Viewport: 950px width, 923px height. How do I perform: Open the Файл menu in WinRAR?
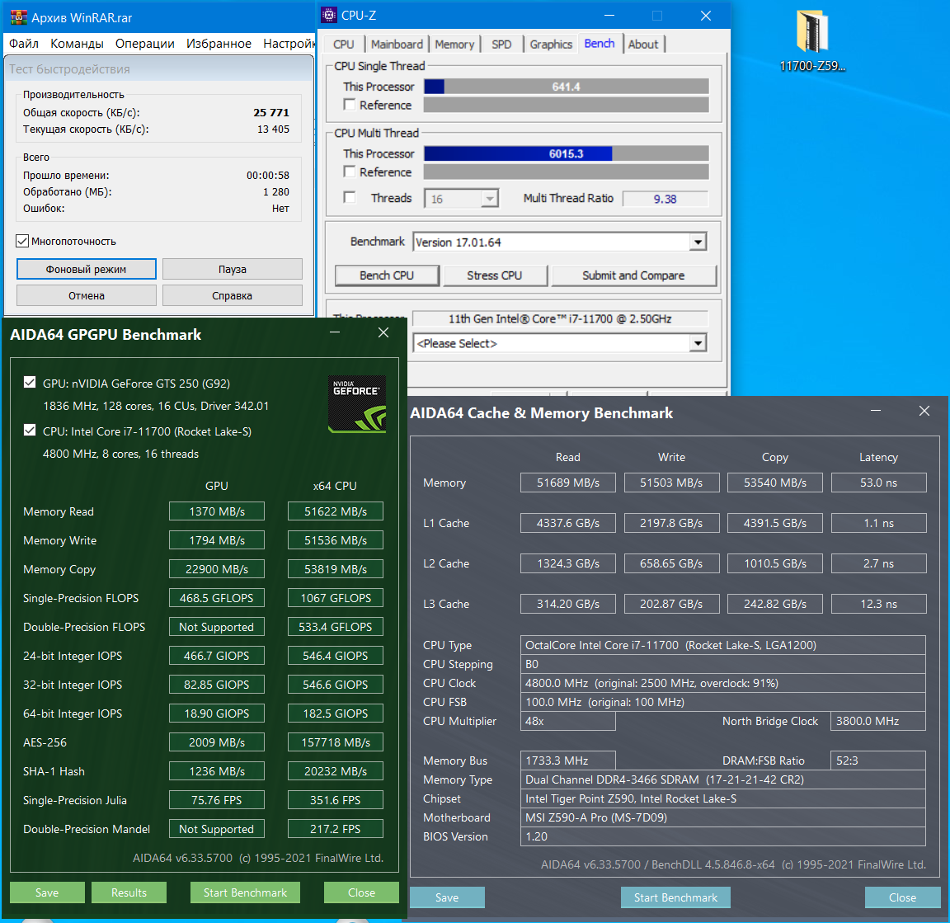[x=24, y=44]
